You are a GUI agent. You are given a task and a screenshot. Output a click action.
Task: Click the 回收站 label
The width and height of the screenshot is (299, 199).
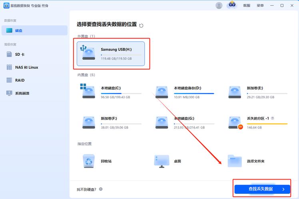coord(106,161)
